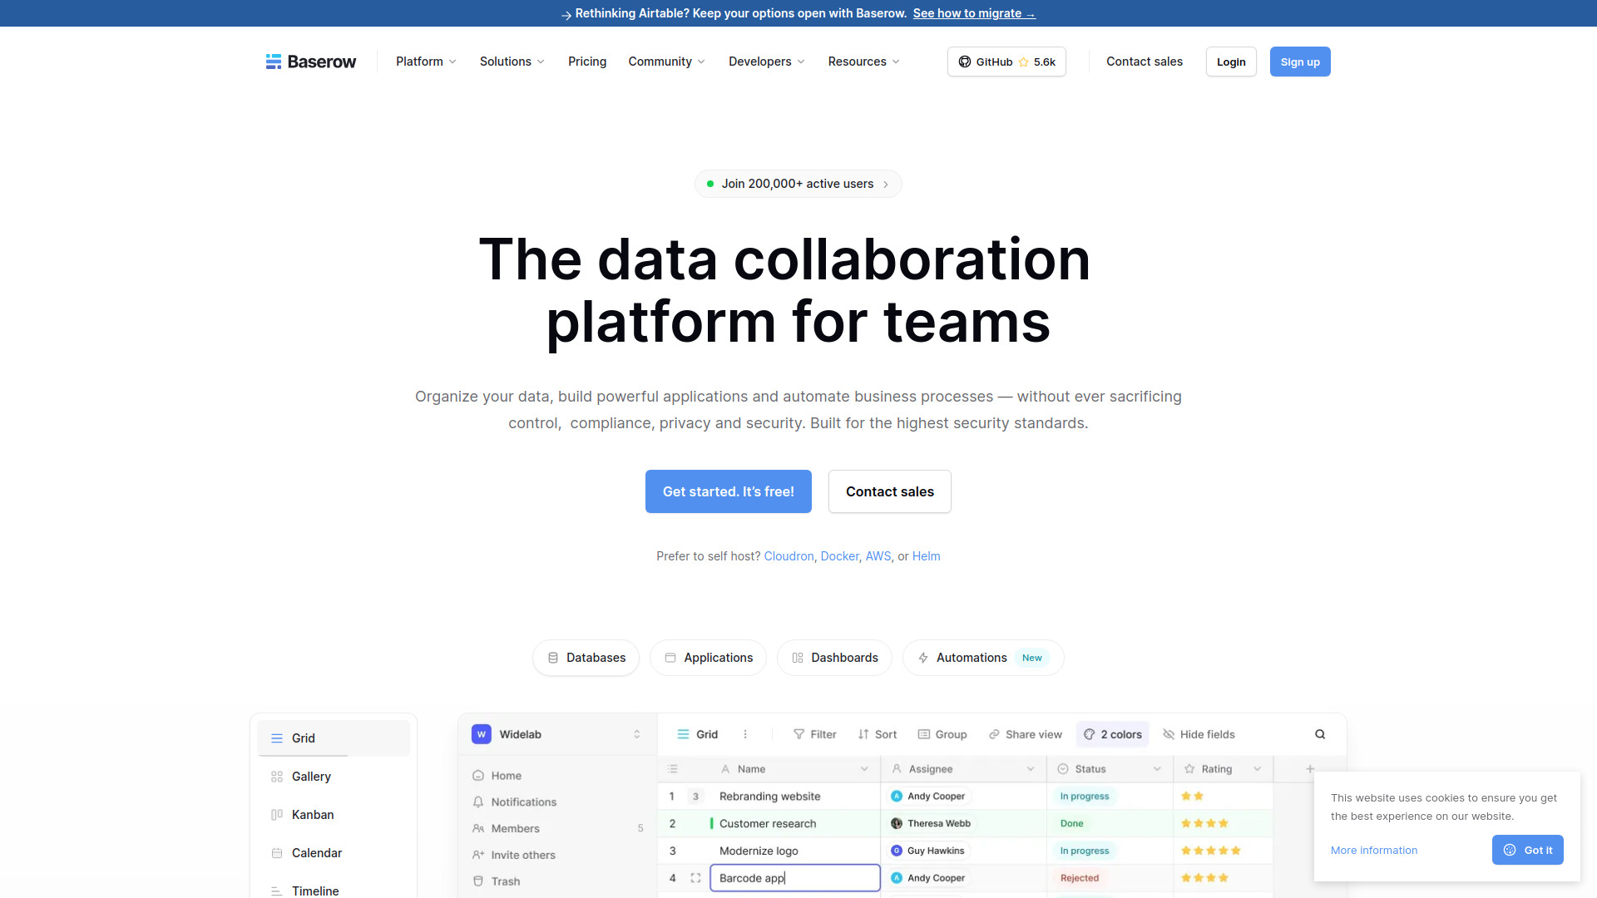Click the Filter icon in toolbar
Screen dimensions: 1597x898
(798, 734)
